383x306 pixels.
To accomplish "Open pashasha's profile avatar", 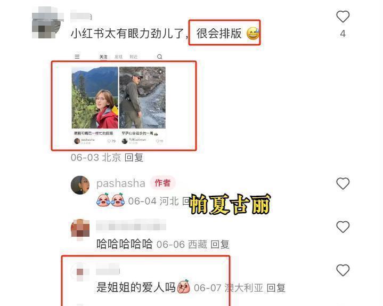I will click(80, 185).
